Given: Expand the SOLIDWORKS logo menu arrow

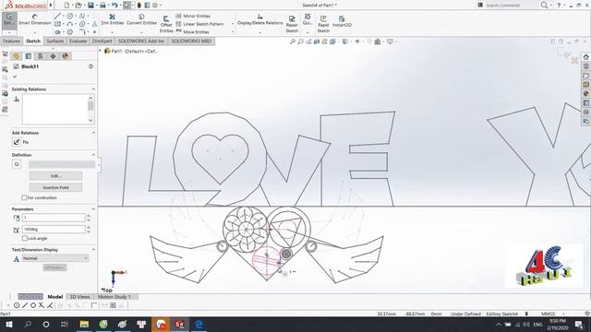Looking at the screenshot, I should click(x=51, y=6).
